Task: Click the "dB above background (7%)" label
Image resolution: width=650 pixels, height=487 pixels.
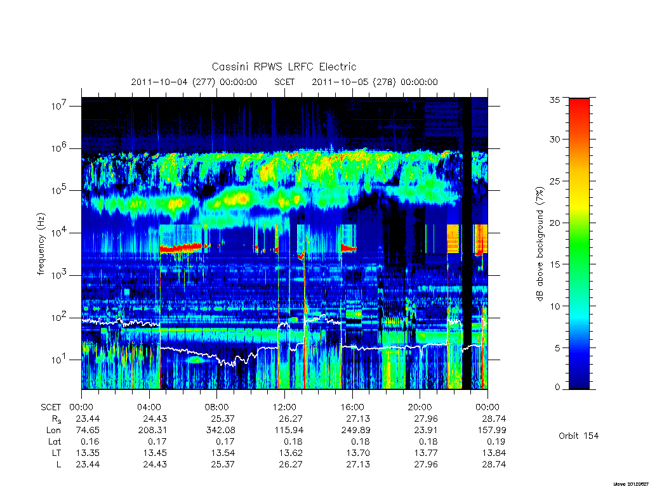Action: 540,243
